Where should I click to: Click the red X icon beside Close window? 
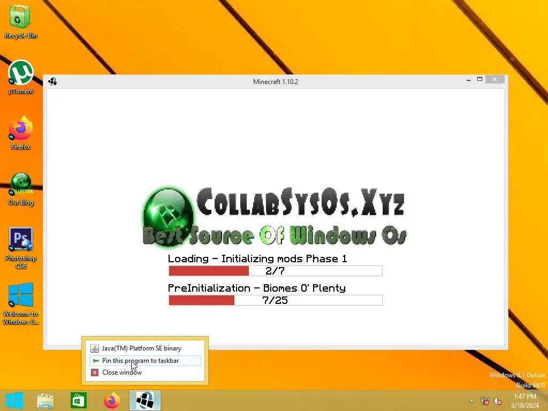tap(95, 372)
